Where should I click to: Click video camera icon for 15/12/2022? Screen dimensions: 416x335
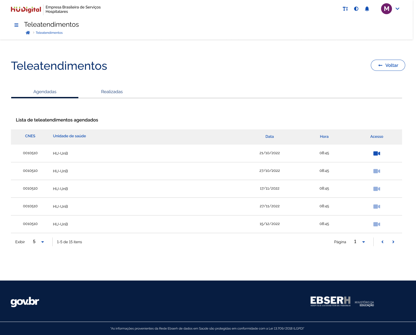tap(377, 224)
